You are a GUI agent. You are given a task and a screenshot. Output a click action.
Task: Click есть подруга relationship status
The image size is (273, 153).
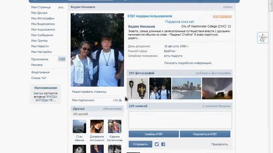coord(173,56)
